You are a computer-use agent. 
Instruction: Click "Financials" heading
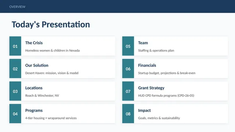point(147,65)
